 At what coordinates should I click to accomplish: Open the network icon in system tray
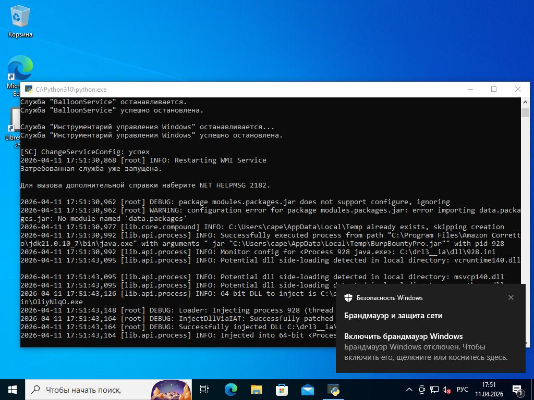(x=434, y=390)
